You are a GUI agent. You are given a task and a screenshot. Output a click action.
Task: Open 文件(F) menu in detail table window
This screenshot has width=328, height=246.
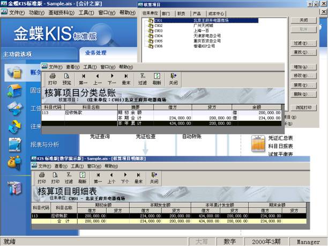[x=44, y=166]
